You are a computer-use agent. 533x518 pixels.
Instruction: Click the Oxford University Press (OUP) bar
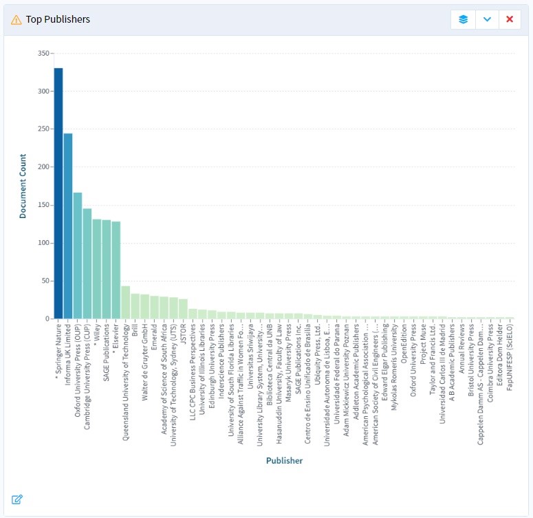coord(78,255)
